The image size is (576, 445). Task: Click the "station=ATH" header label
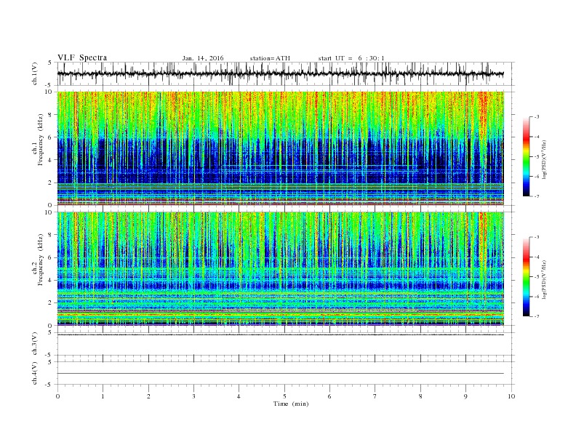[270, 58]
